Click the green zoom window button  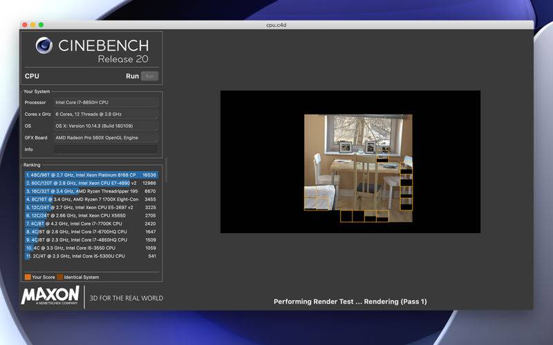(41, 25)
